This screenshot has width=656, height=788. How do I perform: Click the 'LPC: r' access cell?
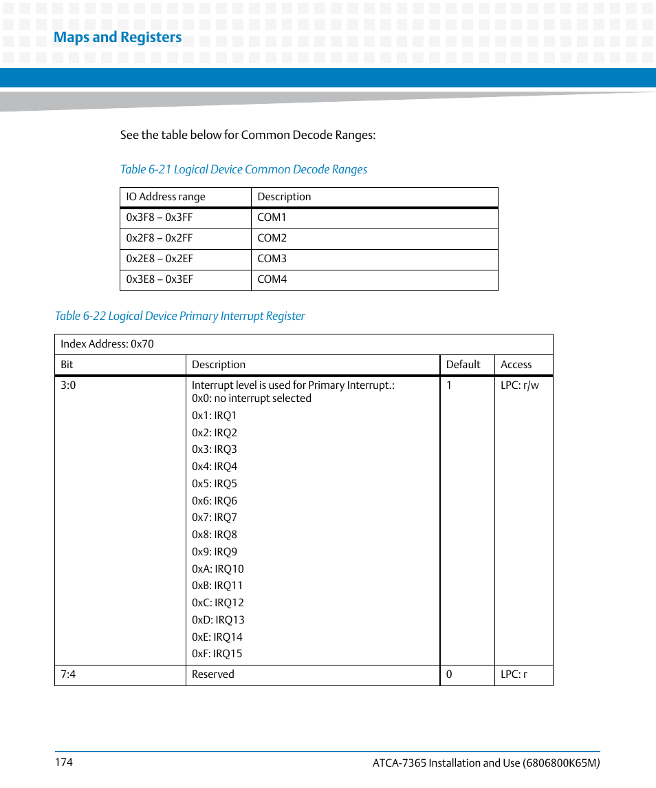coord(524,675)
